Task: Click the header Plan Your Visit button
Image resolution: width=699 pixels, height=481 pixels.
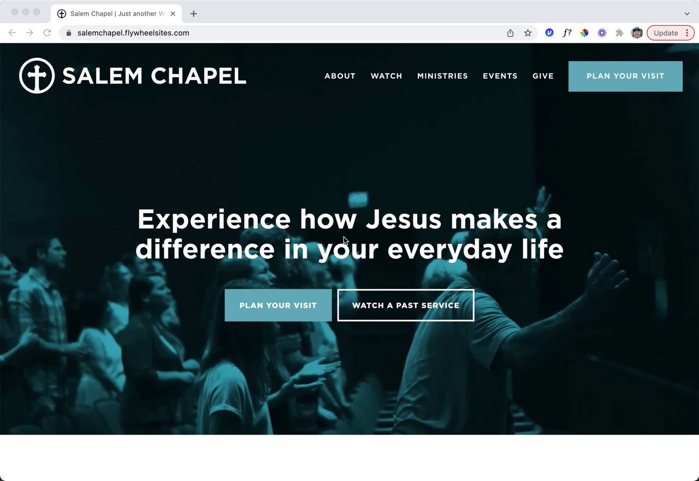Action: pyautogui.click(x=625, y=76)
